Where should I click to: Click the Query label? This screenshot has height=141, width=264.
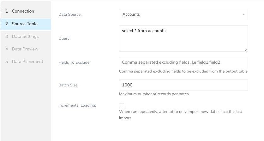pyautogui.click(x=64, y=38)
